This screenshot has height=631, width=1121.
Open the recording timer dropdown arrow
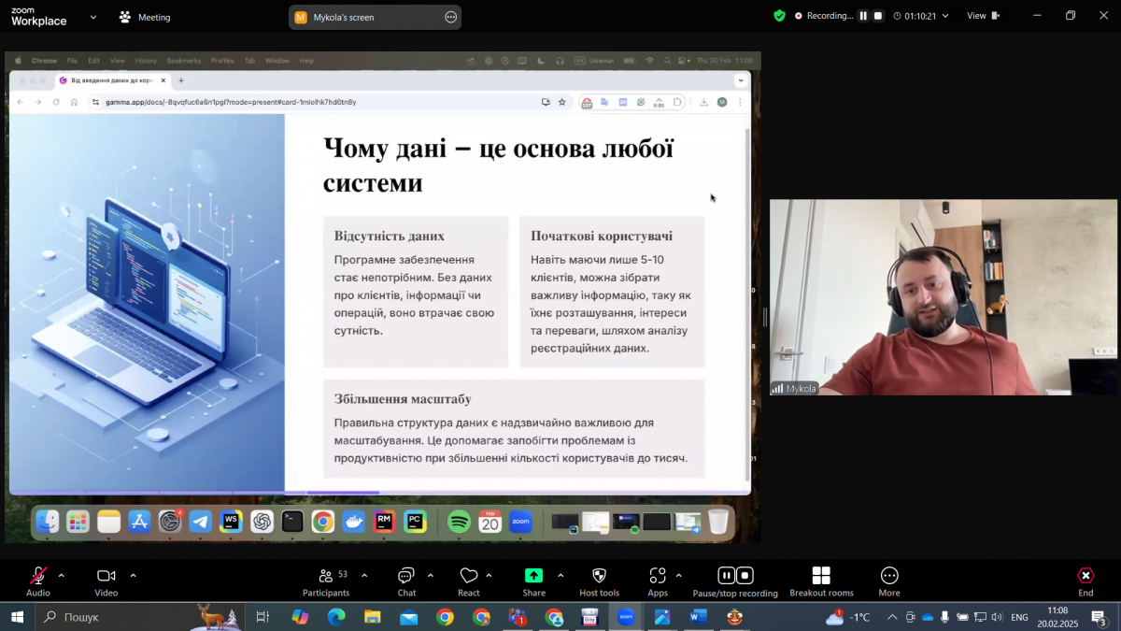947,15
